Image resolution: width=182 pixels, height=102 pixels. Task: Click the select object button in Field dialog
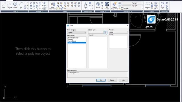(x=106, y=33)
